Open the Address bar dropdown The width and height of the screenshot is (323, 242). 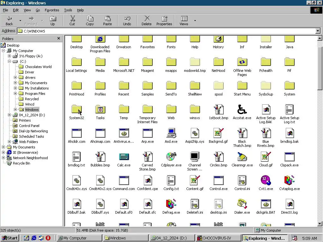318,31
